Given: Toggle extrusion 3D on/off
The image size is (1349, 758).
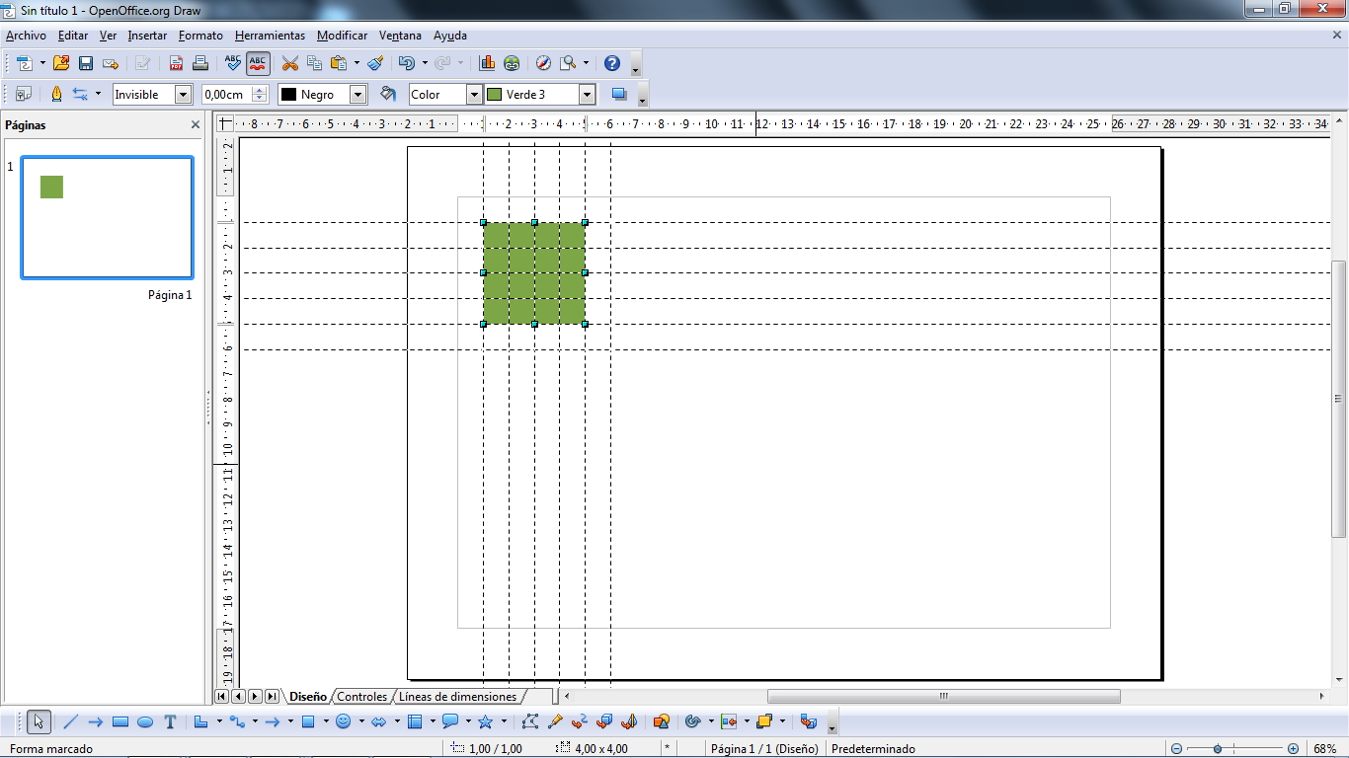Looking at the screenshot, I should coord(809,721).
